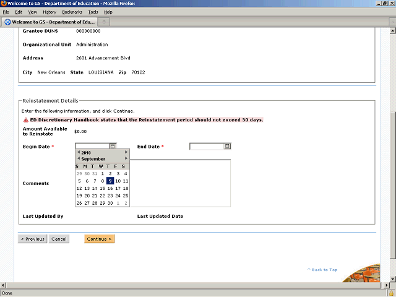The width and height of the screenshot is (396, 297).
Task: Click the zip code 70122
Action: (x=138, y=72)
